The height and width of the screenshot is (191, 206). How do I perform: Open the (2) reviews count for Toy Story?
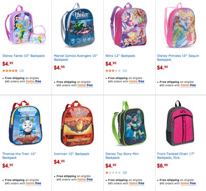coord(125,173)
